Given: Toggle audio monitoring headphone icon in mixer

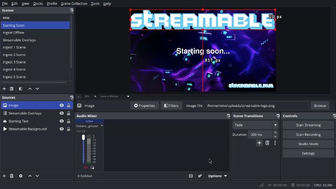Looking at the screenshot, I should [93, 168].
